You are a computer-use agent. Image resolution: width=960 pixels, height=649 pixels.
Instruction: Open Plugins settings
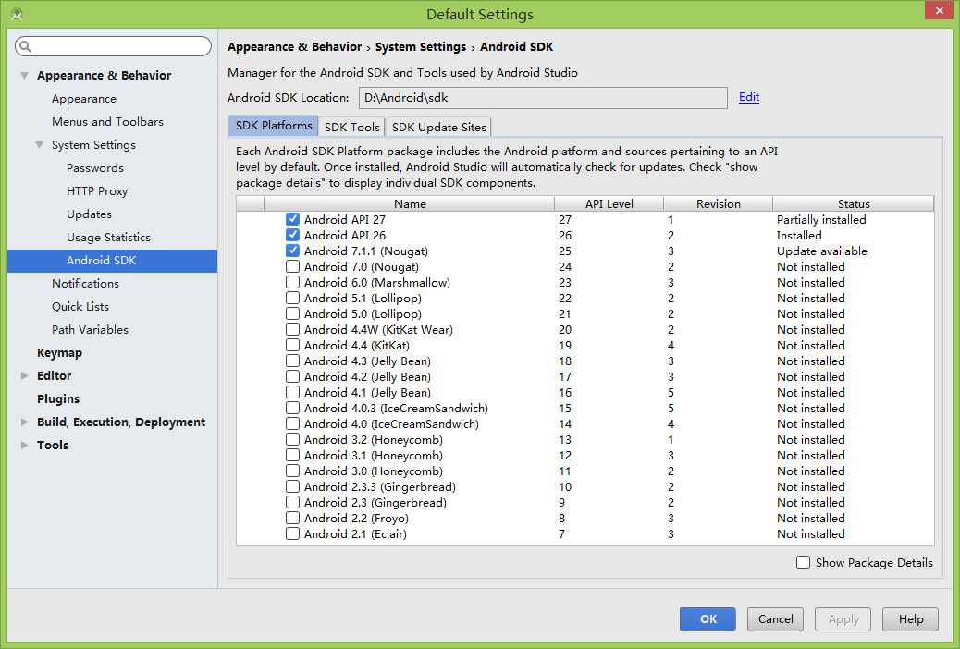pos(58,398)
